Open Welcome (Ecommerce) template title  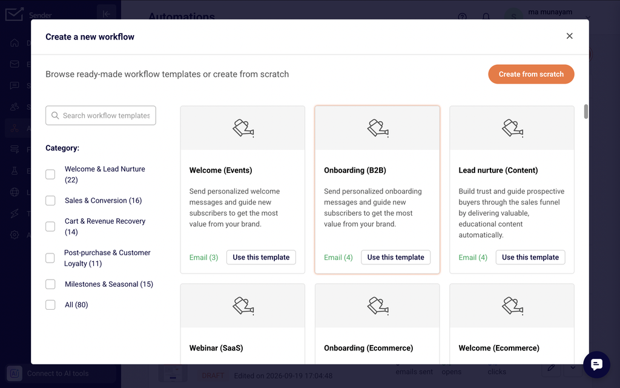499,348
